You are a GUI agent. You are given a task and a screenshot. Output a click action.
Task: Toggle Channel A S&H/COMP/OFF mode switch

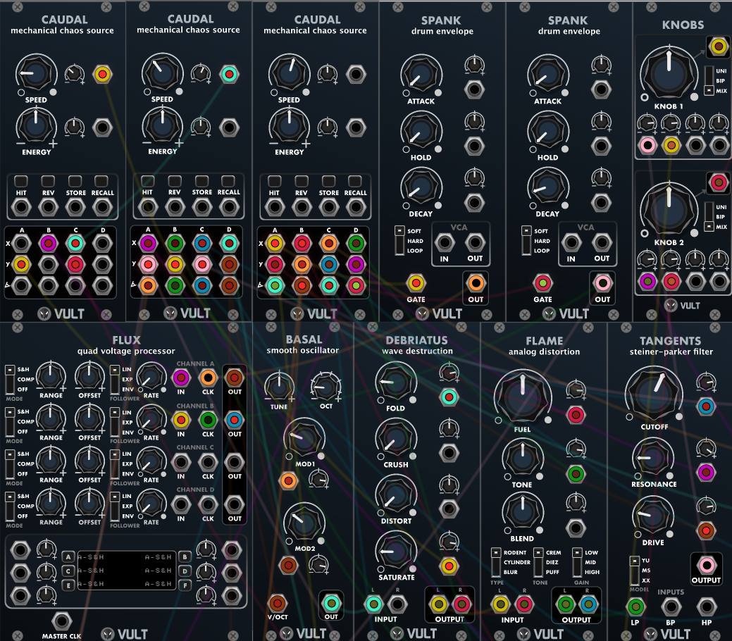10,379
